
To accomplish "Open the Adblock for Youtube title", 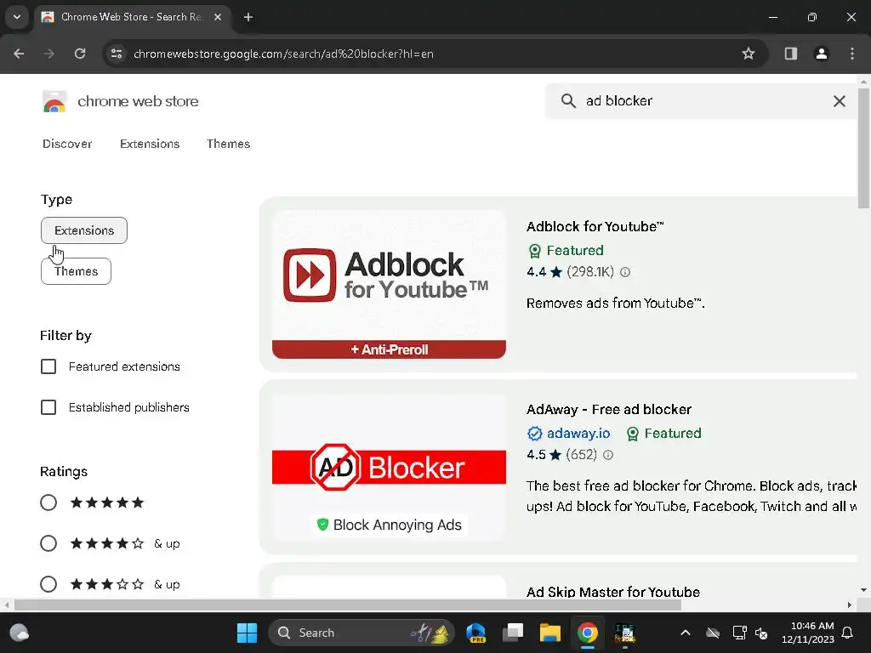I will 595,226.
